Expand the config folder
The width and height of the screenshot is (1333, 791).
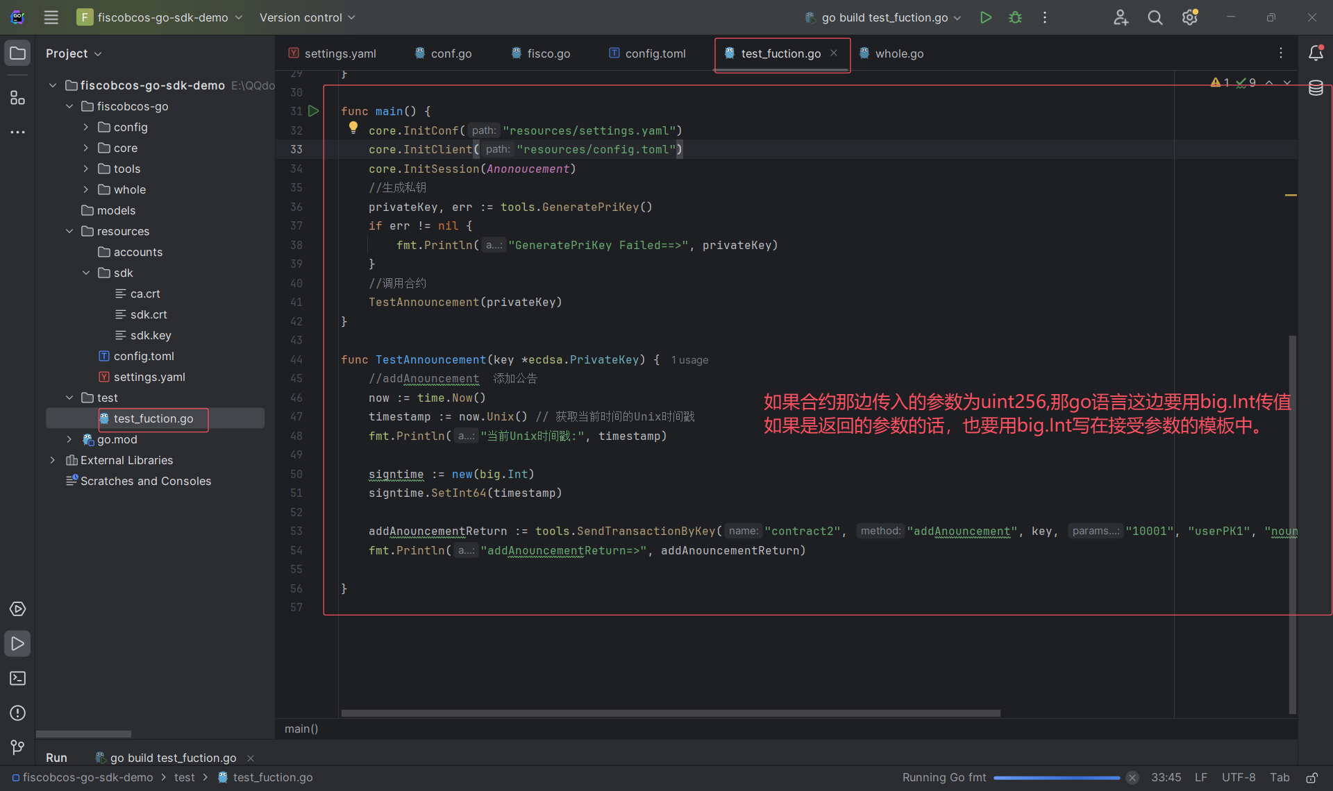tap(85, 127)
